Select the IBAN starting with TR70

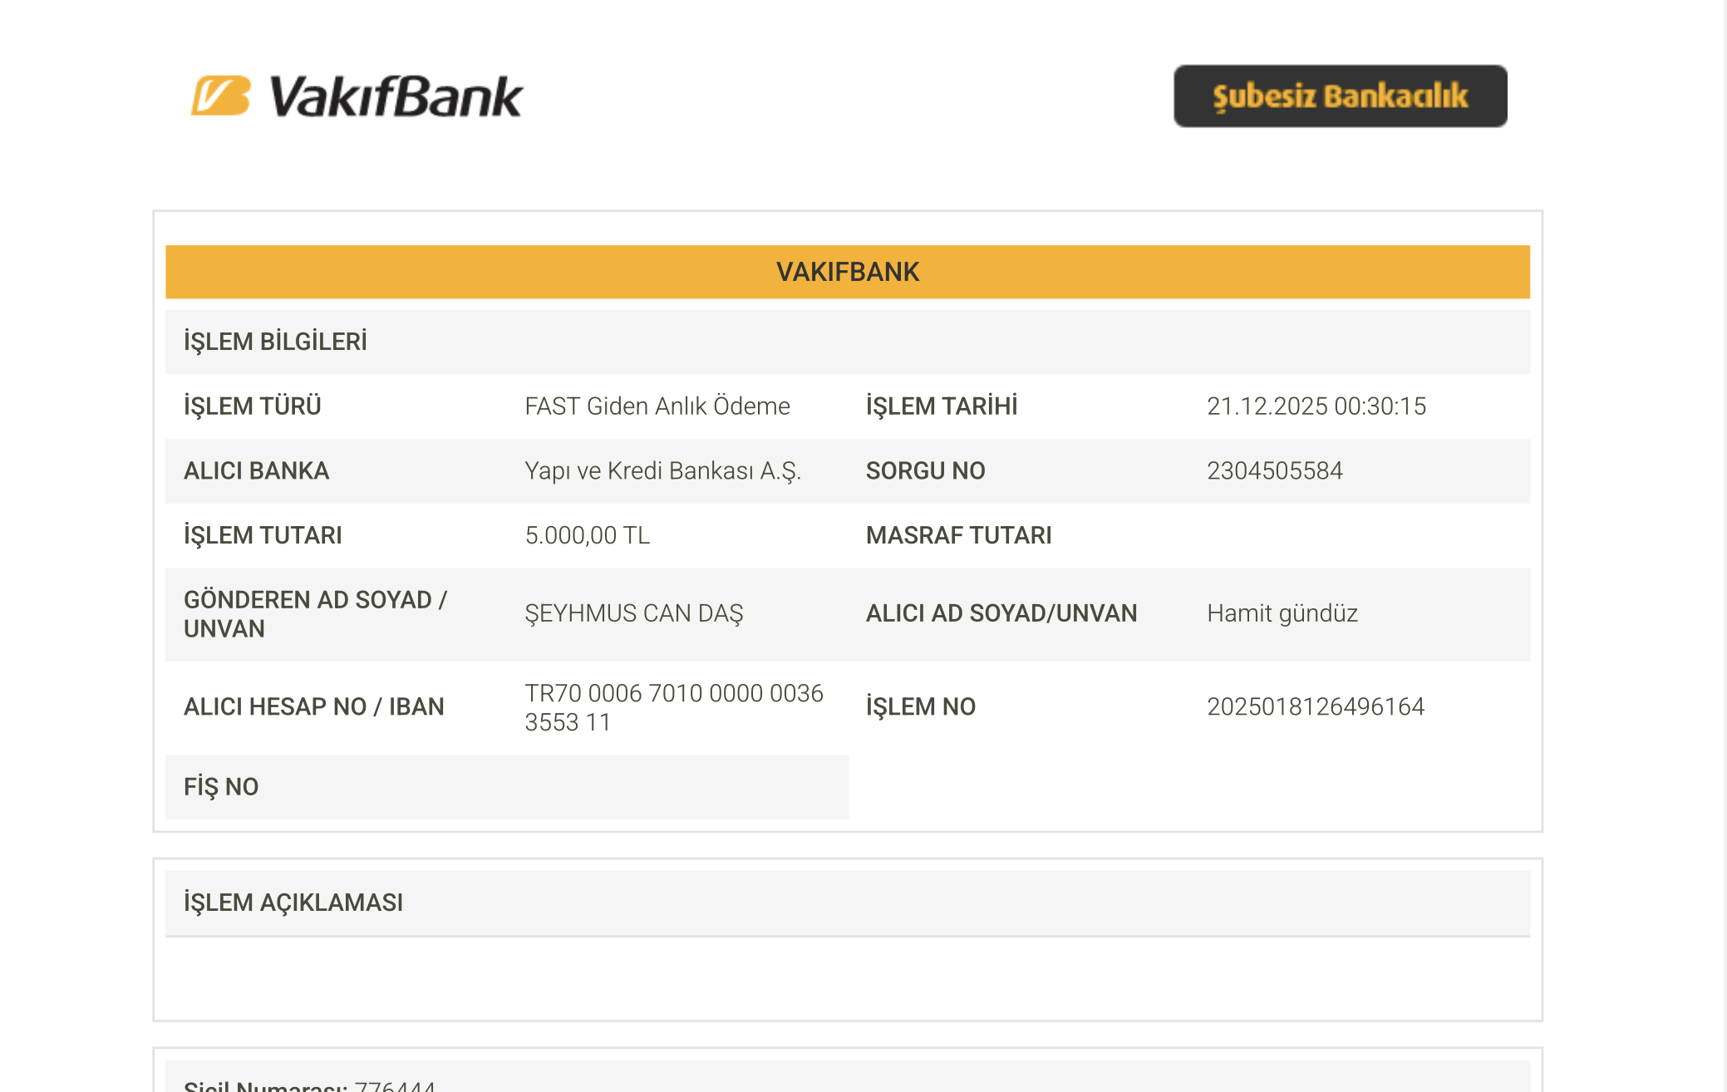coord(674,707)
